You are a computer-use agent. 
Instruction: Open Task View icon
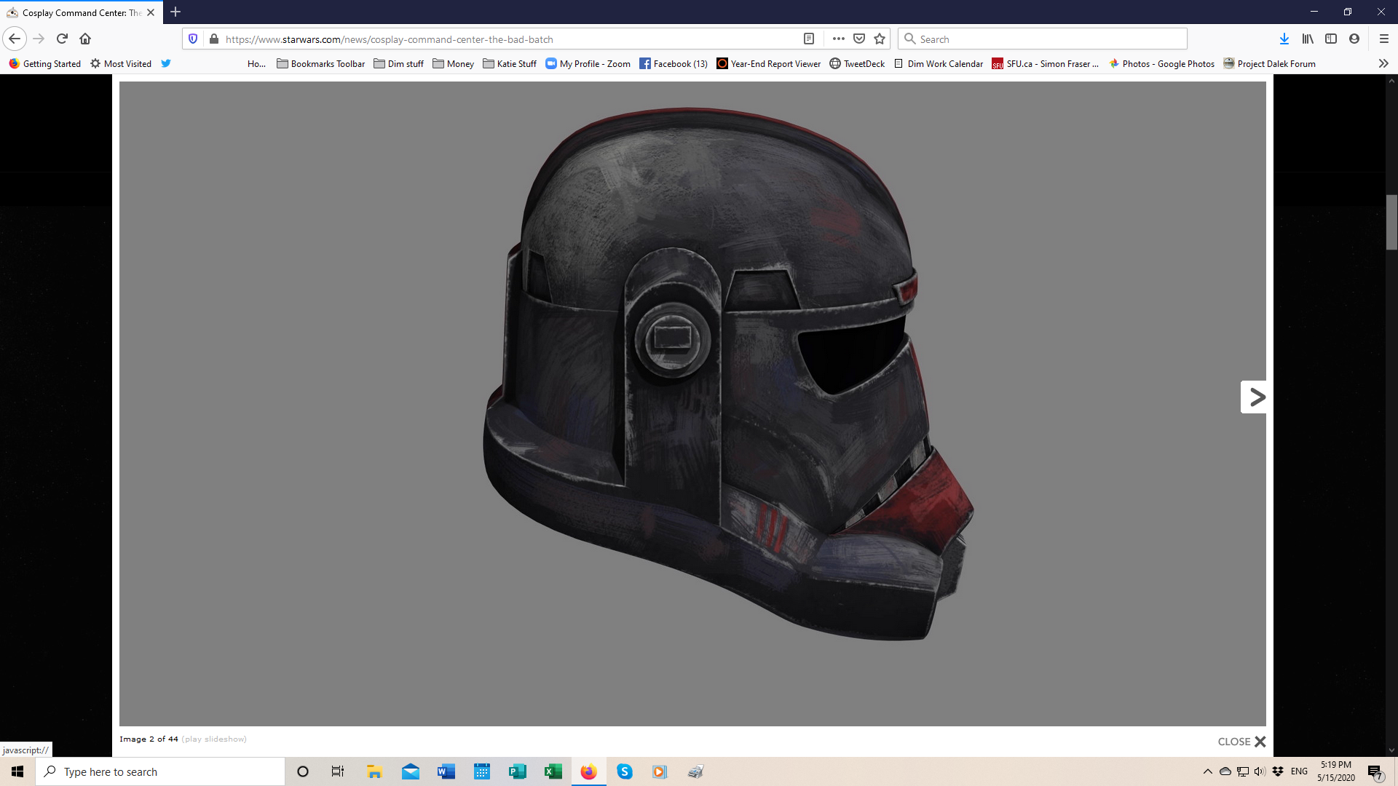point(338,771)
